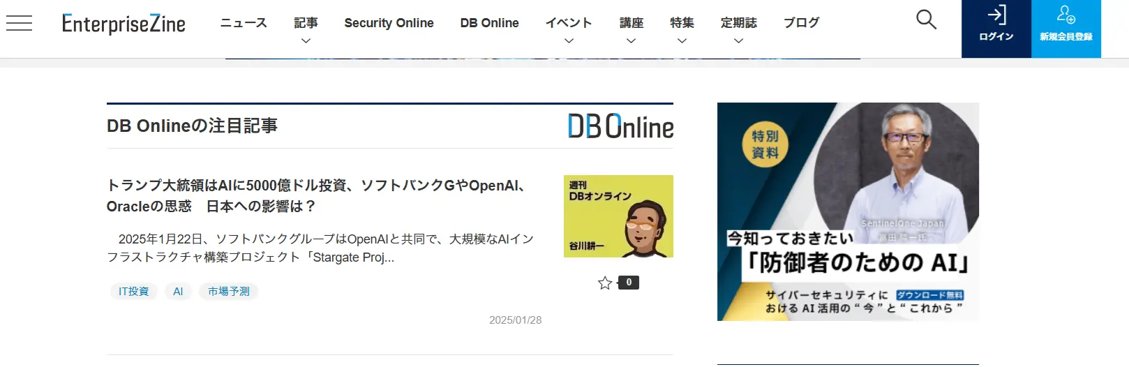Expand the 特集 dropdown chevron
This screenshot has width=1129, height=367.
click(682, 41)
